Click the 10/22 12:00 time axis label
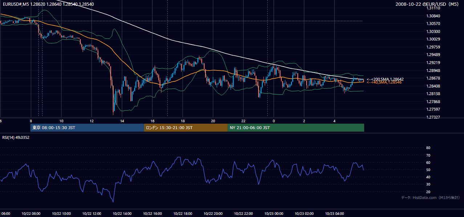The height and width of the screenshot is (217, 464). [91, 213]
